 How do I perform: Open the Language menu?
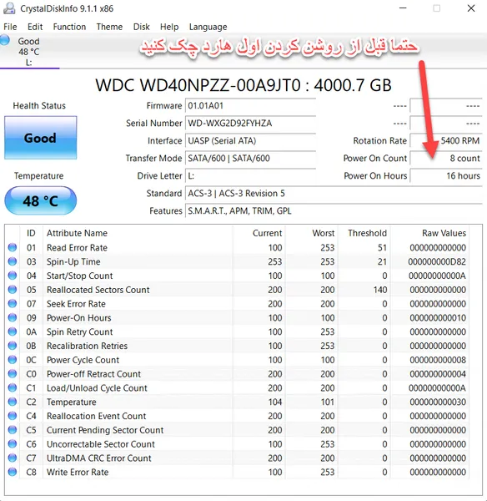coord(208,27)
